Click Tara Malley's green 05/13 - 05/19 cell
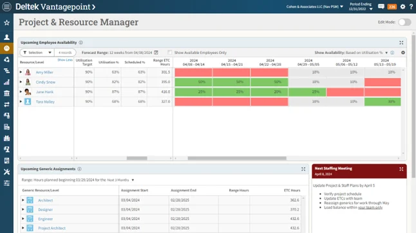The width and height of the screenshot is (416, 233). [383, 102]
